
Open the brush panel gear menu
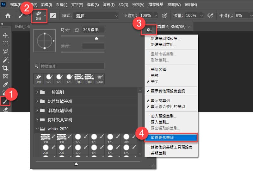coord(149,30)
